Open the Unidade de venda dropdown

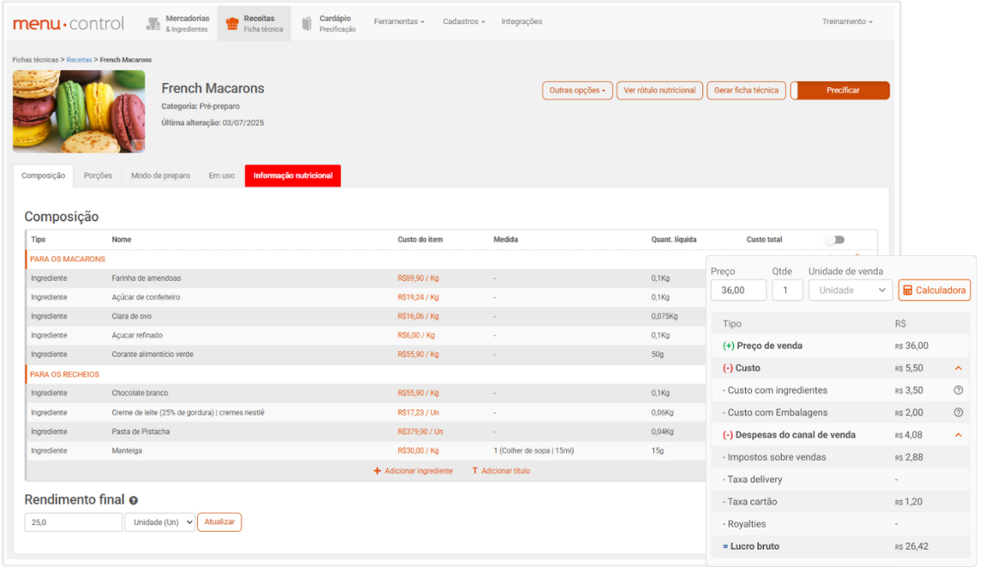click(x=850, y=290)
